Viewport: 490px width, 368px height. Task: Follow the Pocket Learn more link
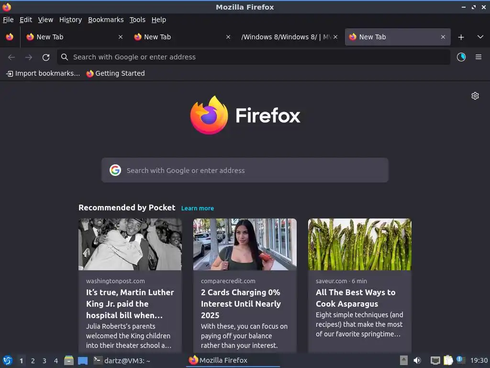coord(198,208)
